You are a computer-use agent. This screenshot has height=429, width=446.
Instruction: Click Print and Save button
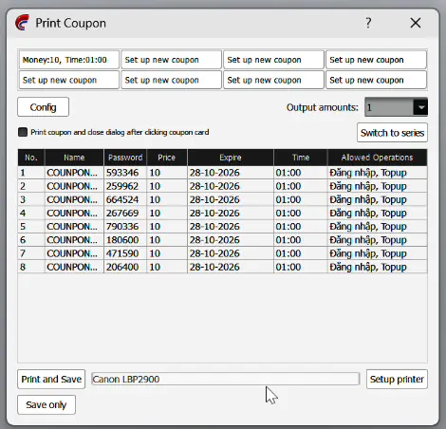click(x=51, y=379)
